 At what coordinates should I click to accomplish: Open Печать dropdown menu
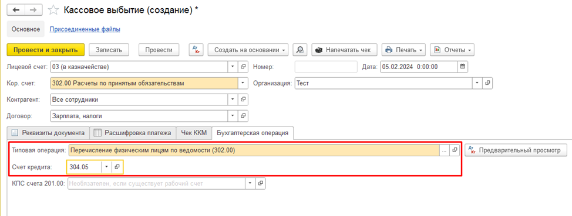pos(404,50)
